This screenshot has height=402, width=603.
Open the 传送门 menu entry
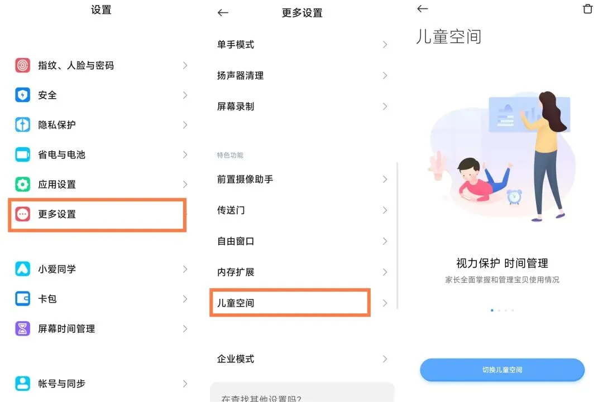(x=302, y=210)
